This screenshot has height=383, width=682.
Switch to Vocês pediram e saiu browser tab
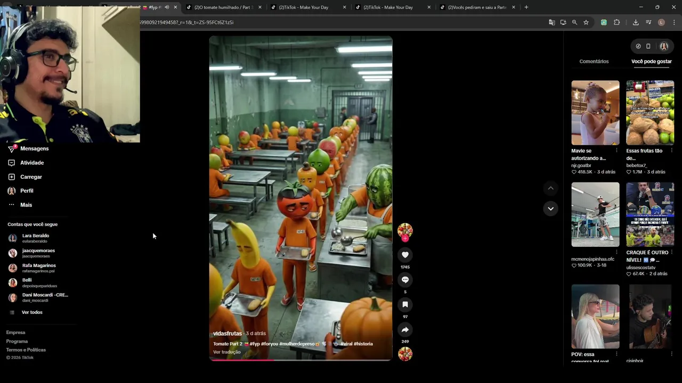[477, 7]
